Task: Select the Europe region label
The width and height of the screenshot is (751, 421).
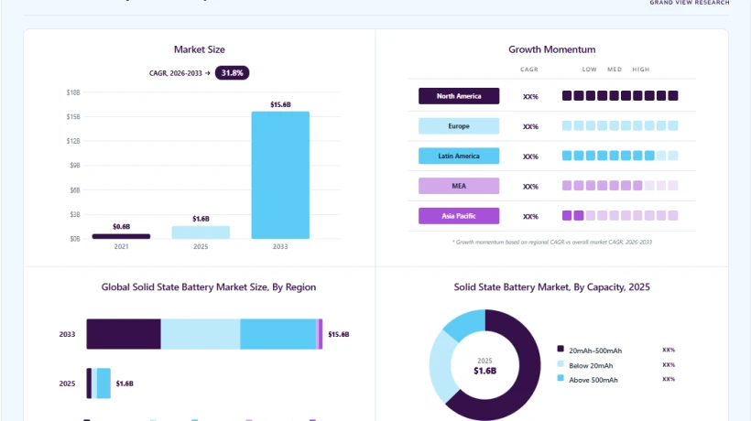Action: [x=459, y=125]
